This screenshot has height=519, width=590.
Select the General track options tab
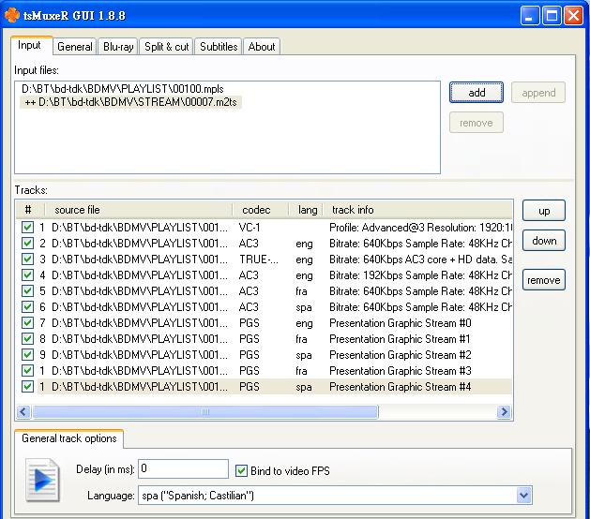point(69,438)
